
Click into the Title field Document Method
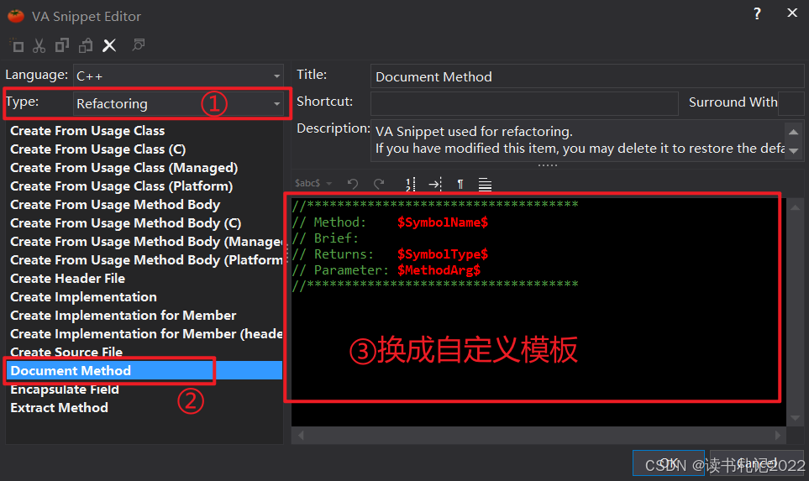click(587, 76)
